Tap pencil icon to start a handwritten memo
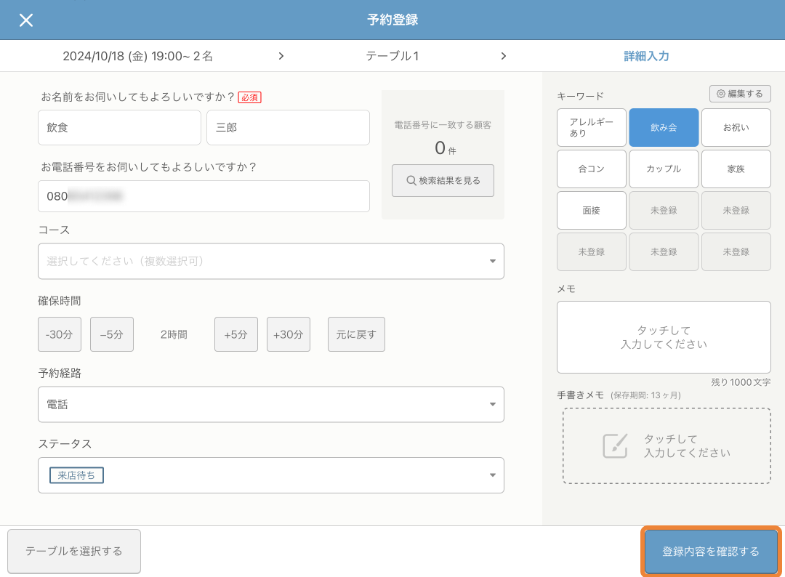This screenshot has height=577, width=785. 616,445
